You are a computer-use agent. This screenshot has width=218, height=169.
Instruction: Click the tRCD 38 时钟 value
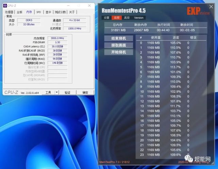click(57, 50)
